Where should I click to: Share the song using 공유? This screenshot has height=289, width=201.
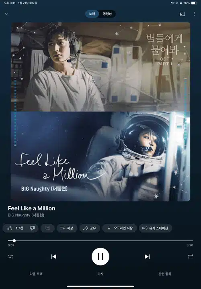coord(90,228)
